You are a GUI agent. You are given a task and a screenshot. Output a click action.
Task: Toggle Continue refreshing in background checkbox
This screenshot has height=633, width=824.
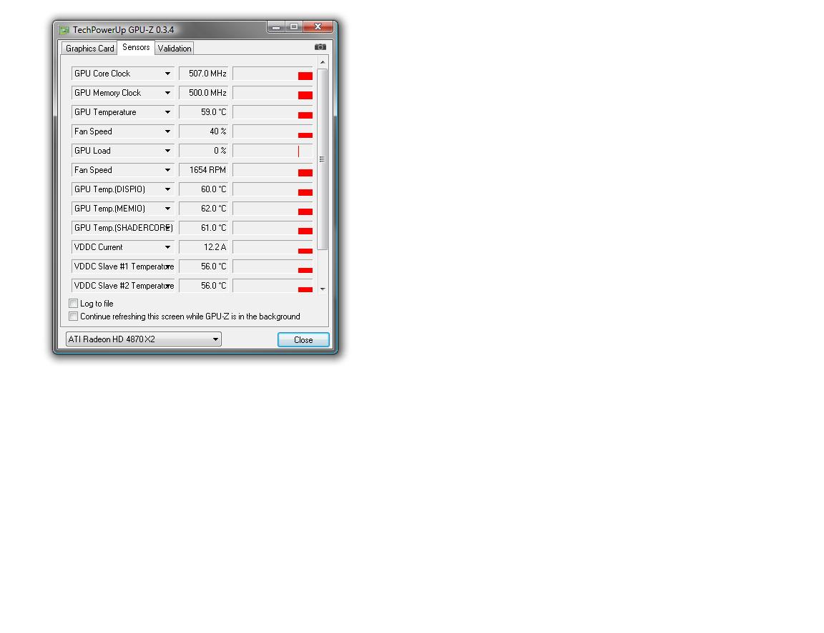pyautogui.click(x=74, y=316)
